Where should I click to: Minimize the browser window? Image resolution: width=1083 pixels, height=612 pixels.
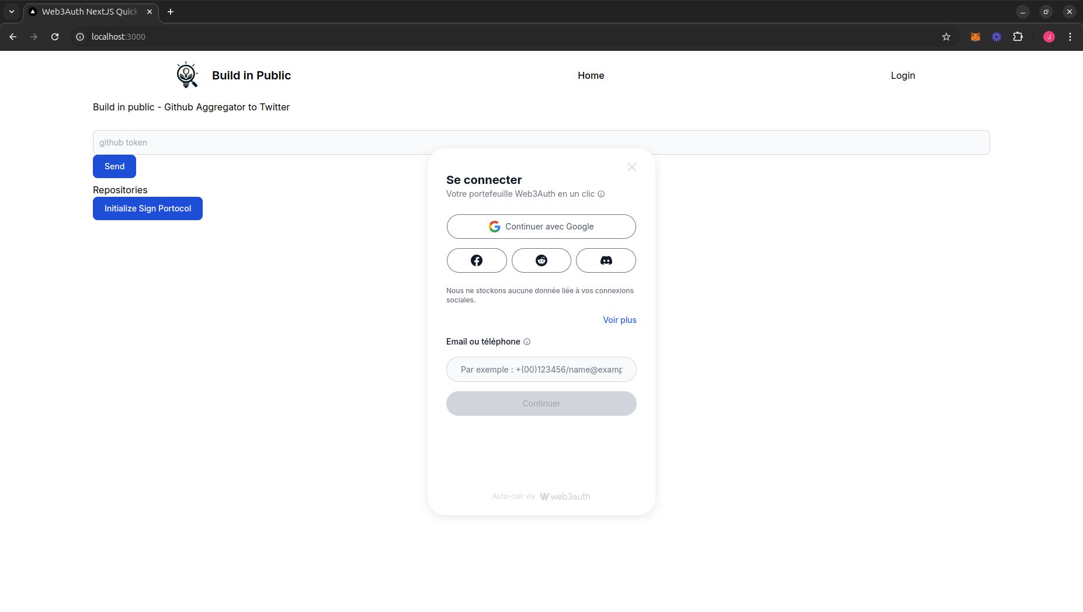point(1023,12)
